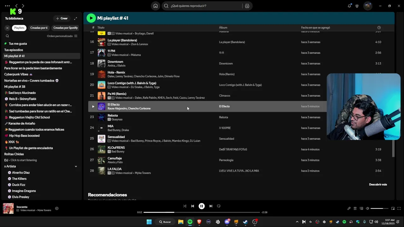
Task: Go back with the left arrow
Action: point(16,6)
